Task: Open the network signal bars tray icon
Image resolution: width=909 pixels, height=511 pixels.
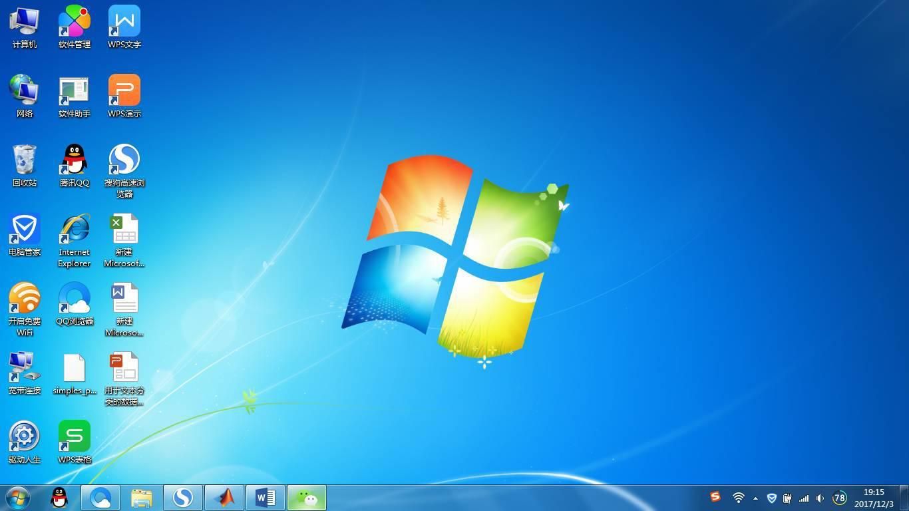Action: tap(804, 498)
